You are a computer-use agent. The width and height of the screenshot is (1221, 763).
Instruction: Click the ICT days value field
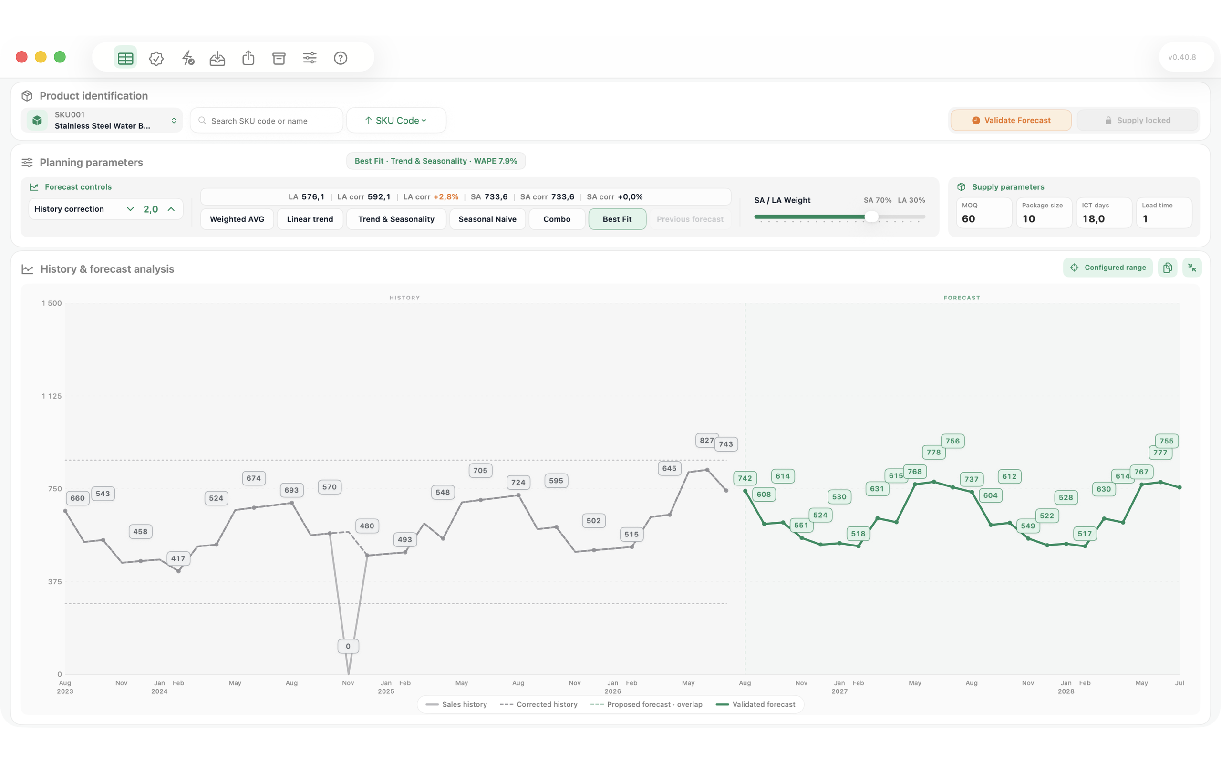pyautogui.click(x=1104, y=213)
